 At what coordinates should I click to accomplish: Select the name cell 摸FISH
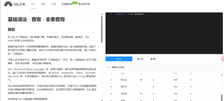point(124,87)
